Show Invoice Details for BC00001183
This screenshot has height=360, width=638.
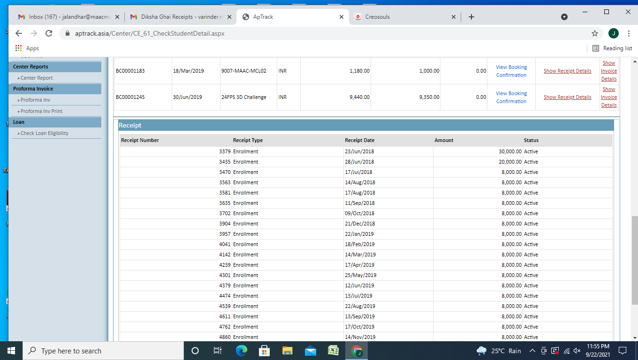609,71
